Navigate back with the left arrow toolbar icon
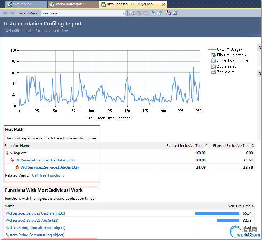This screenshot has width=262, height=240. click(x=5, y=13)
